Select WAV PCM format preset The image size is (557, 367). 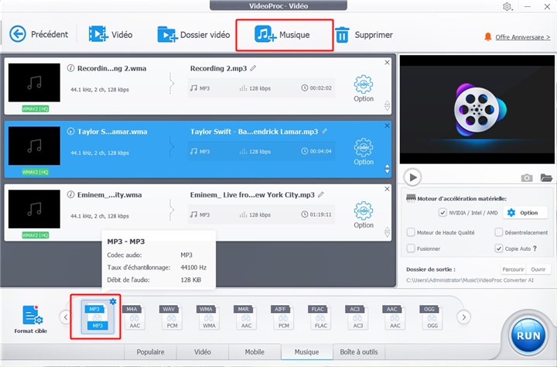pos(171,317)
